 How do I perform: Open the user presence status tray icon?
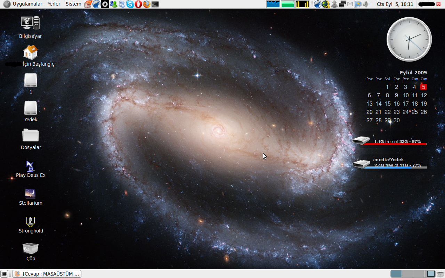click(334, 4)
